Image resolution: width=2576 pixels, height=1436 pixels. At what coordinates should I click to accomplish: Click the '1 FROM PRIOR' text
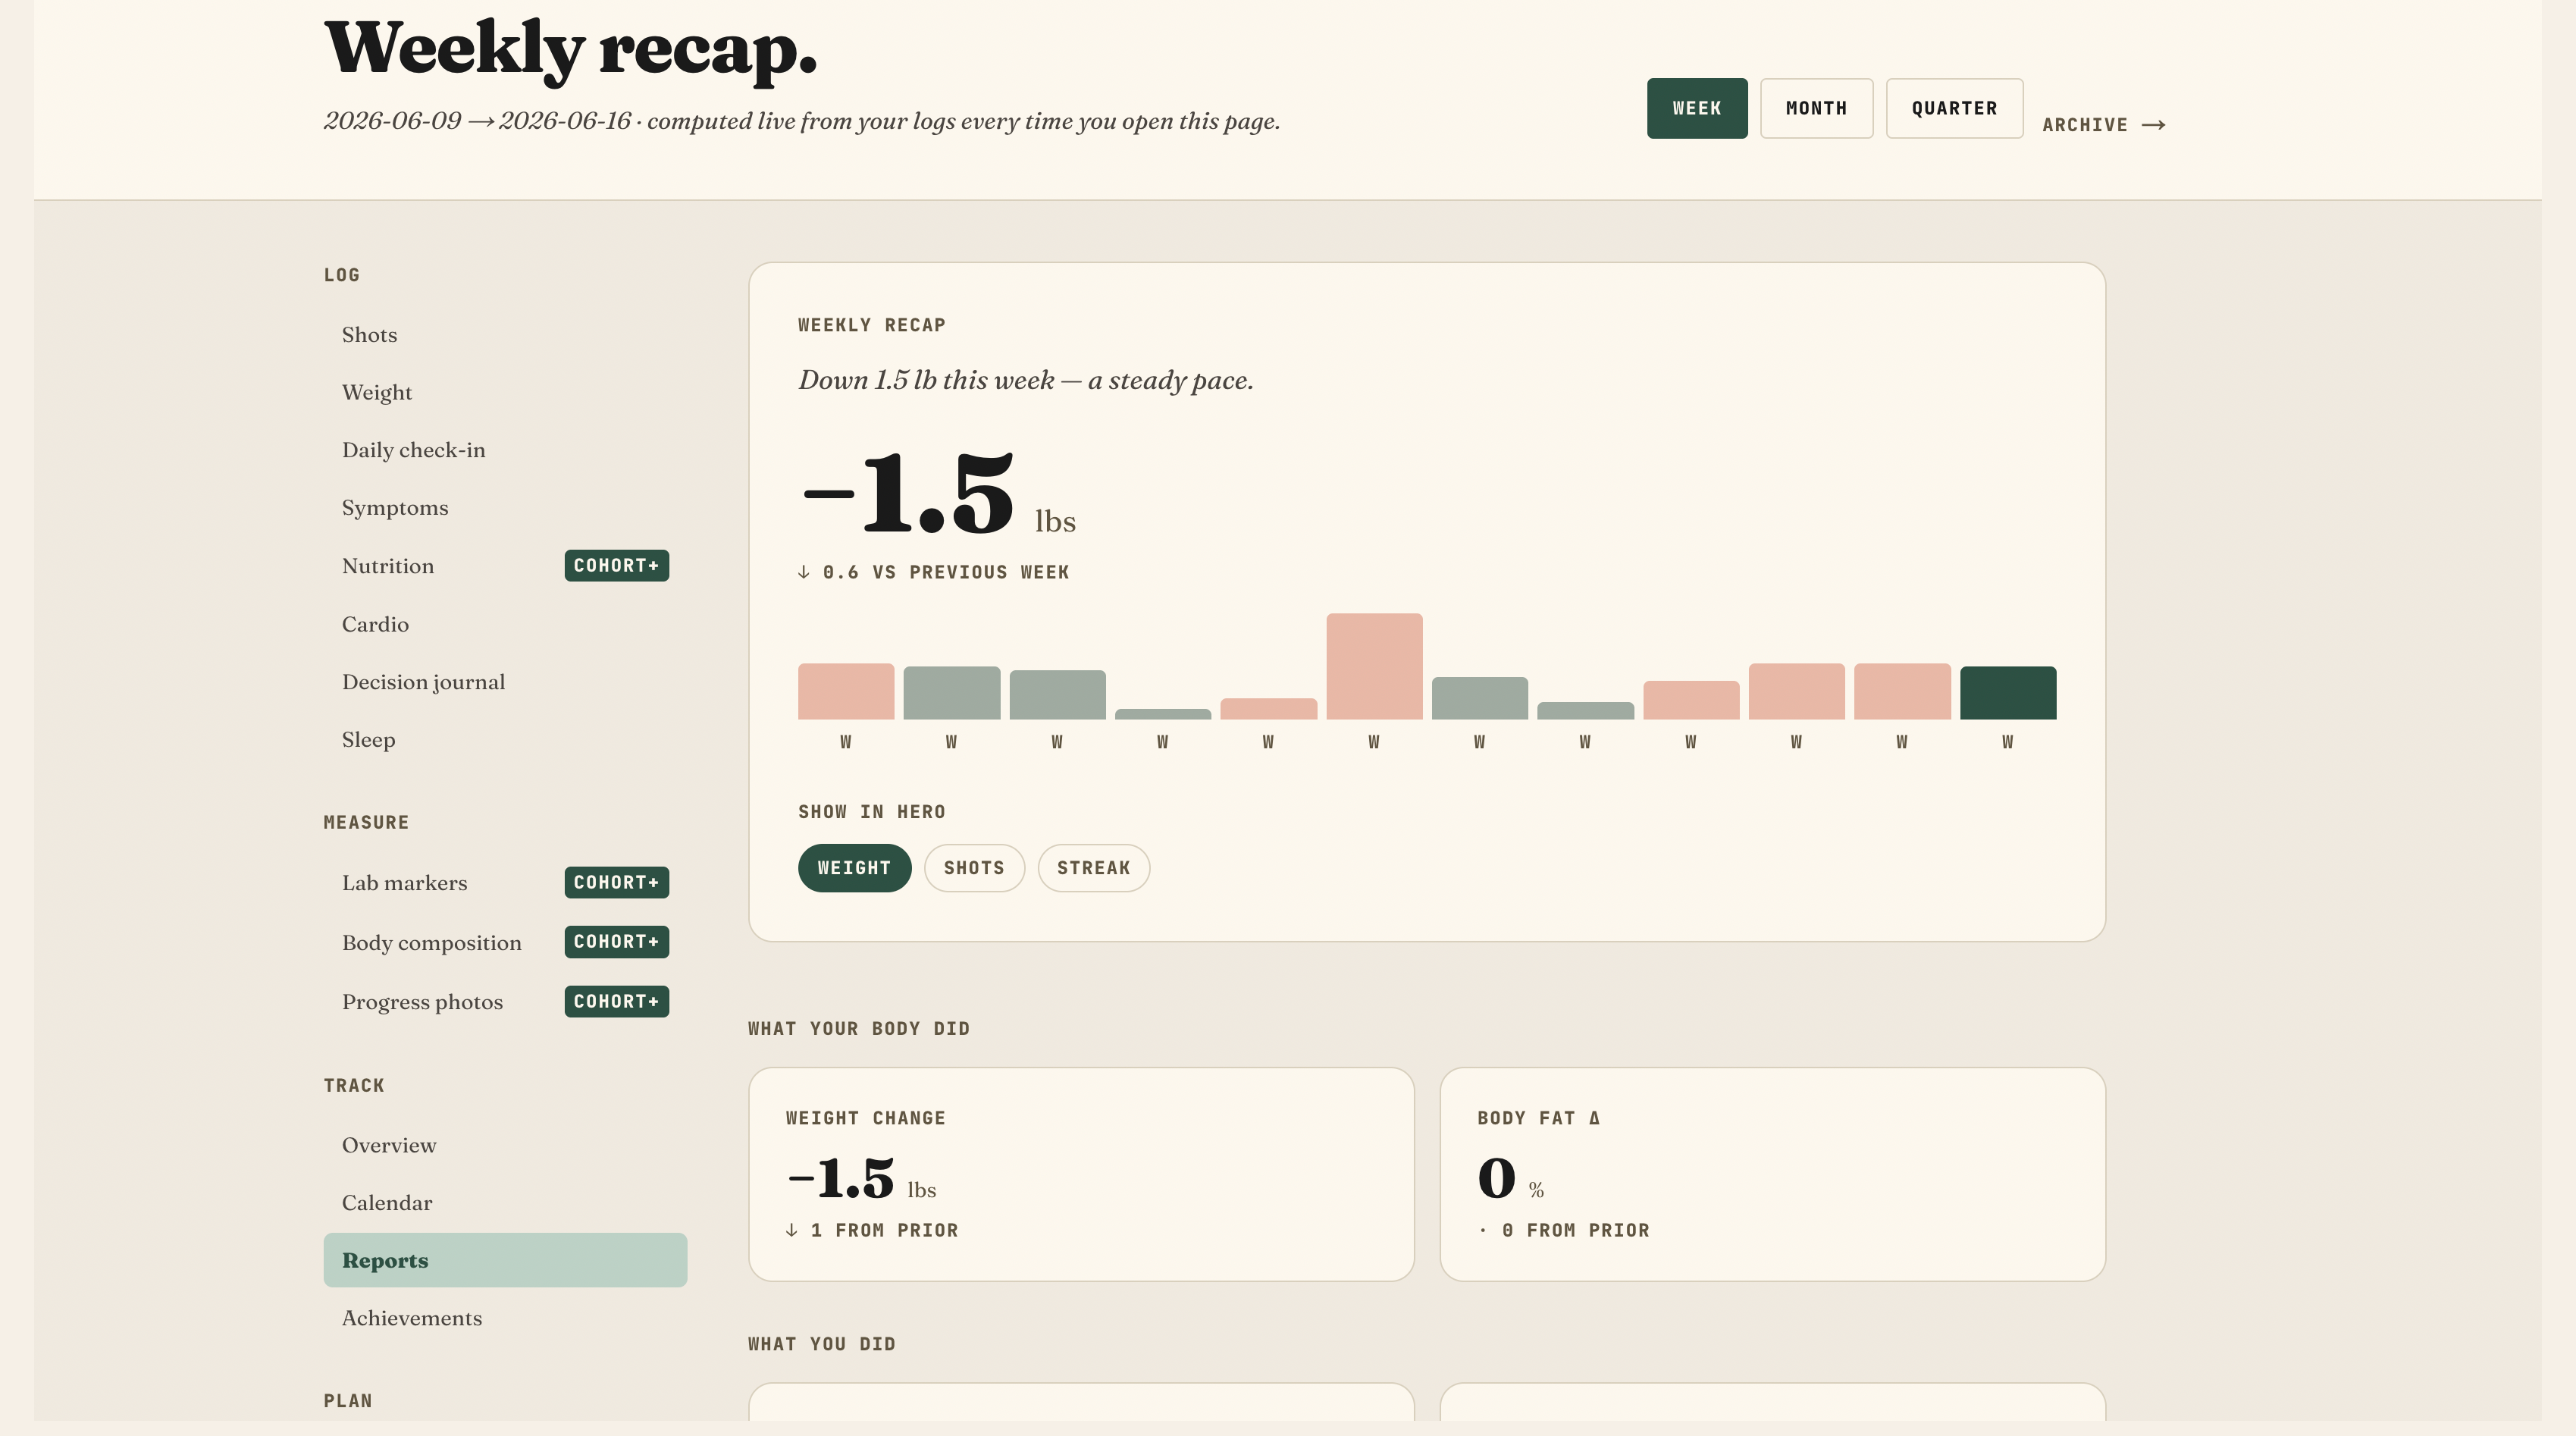[x=884, y=1230]
